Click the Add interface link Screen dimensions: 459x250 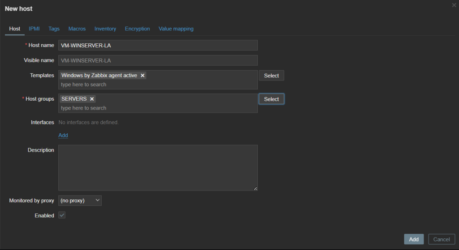coord(63,135)
